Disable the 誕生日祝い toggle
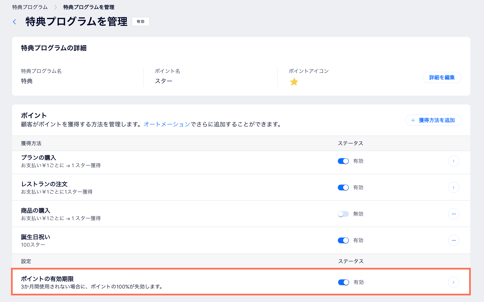The image size is (484, 302). point(343,240)
